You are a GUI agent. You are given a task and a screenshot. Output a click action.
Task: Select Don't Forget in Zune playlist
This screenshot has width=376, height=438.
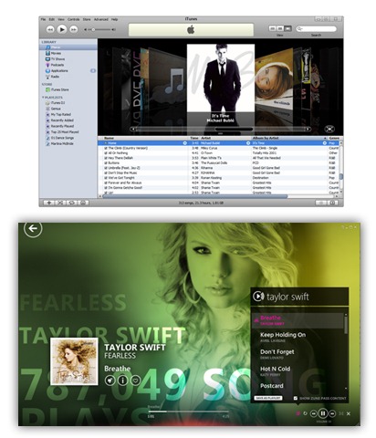(277, 354)
